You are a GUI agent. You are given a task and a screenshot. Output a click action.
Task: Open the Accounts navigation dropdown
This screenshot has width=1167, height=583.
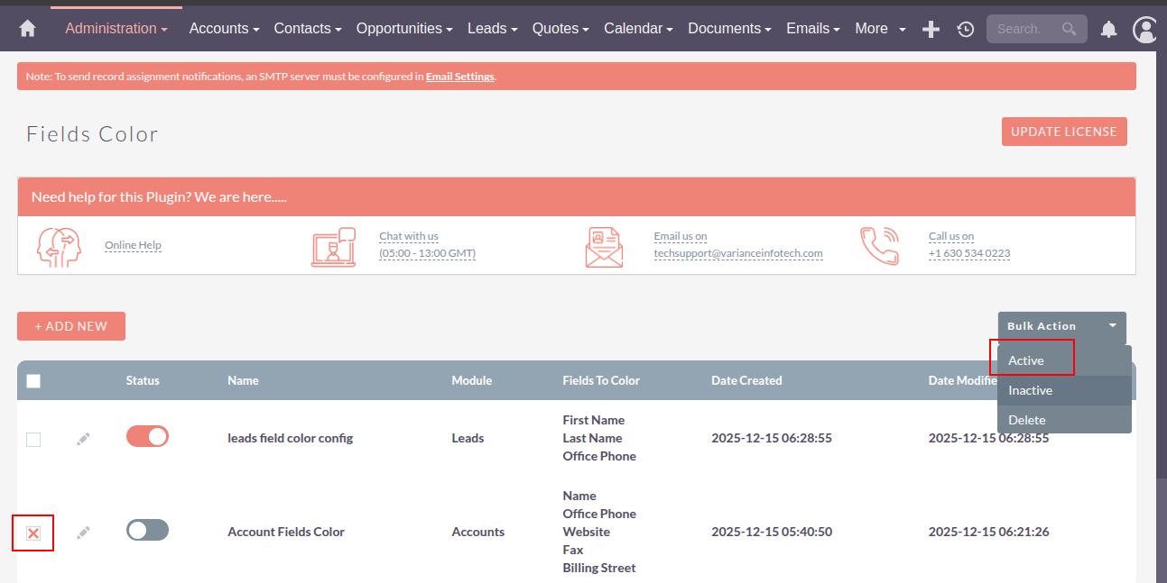click(x=224, y=29)
